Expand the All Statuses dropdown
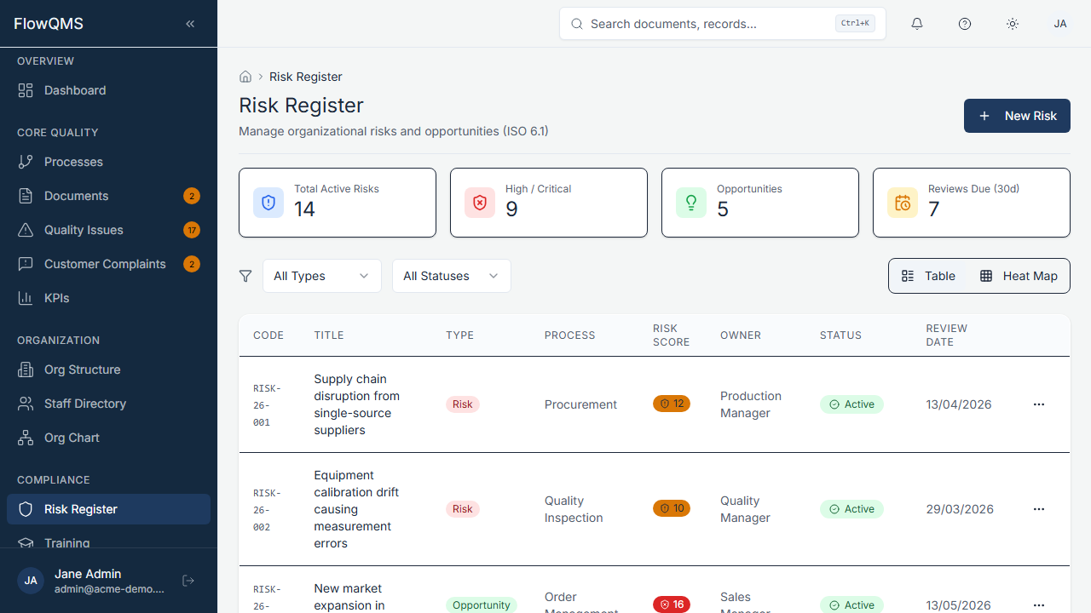This screenshot has width=1091, height=613. (x=451, y=275)
